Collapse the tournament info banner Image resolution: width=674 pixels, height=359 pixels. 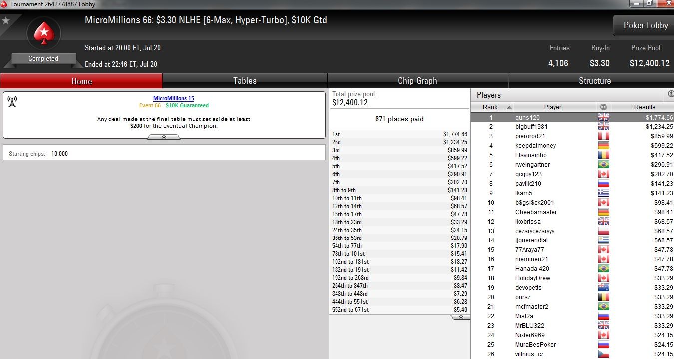[x=164, y=137]
